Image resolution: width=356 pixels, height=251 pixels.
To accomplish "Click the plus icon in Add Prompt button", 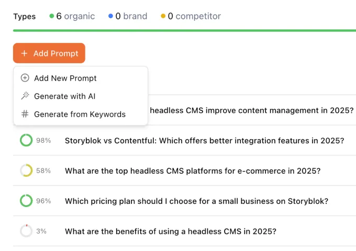I will [x=24, y=53].
